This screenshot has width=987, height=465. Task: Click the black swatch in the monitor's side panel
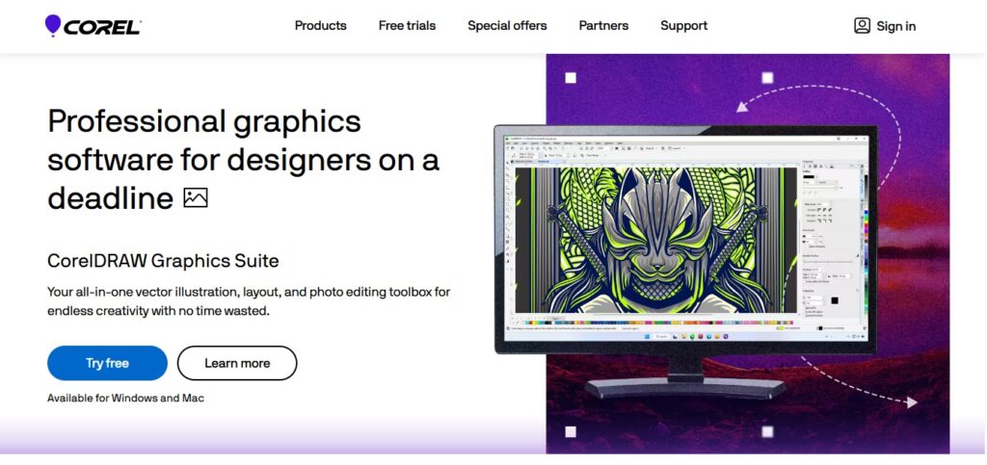pyautogui.click(x=835, y=300)
